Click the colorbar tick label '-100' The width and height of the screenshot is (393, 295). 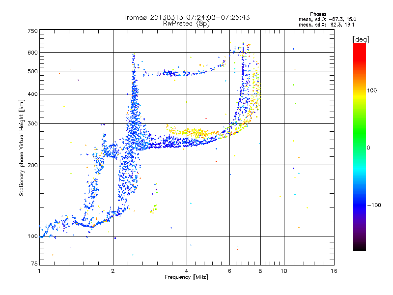[374, 205]
